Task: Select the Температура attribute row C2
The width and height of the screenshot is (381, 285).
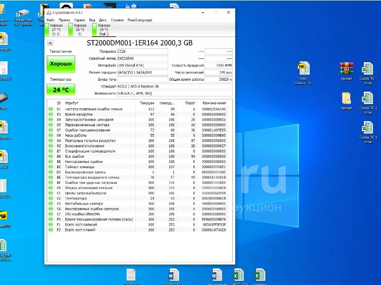Action: [x=137, y=198]
